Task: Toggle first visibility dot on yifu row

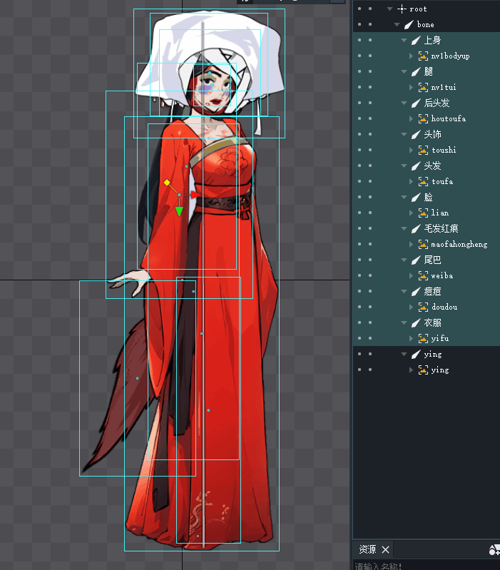Action: pos(359,338)
